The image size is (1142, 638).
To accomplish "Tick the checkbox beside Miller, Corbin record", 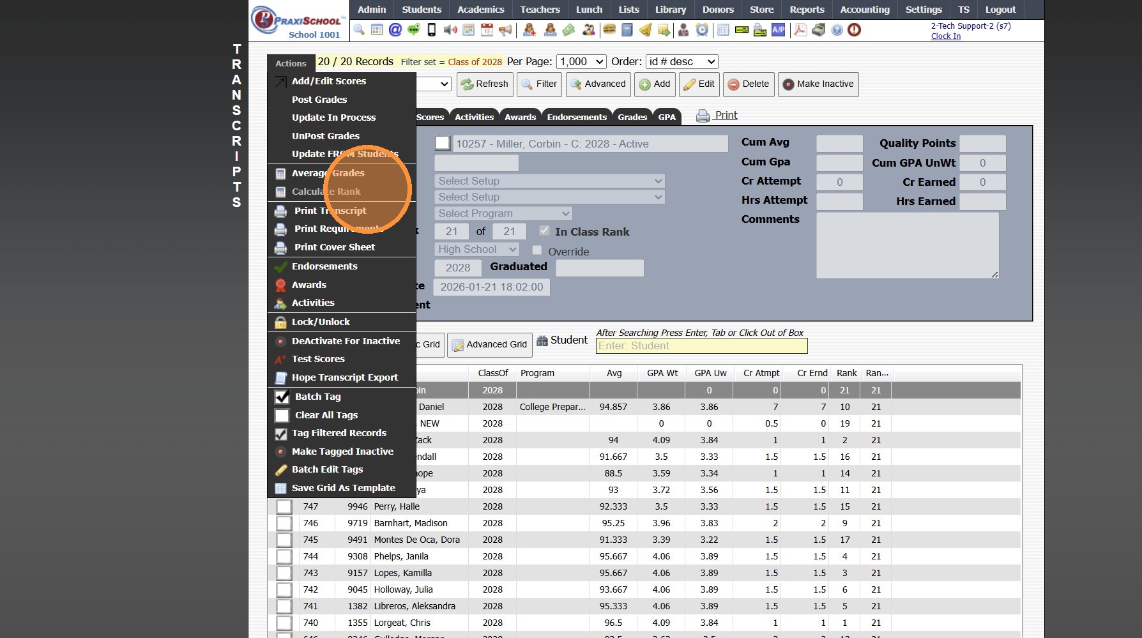I will point(442,144).
